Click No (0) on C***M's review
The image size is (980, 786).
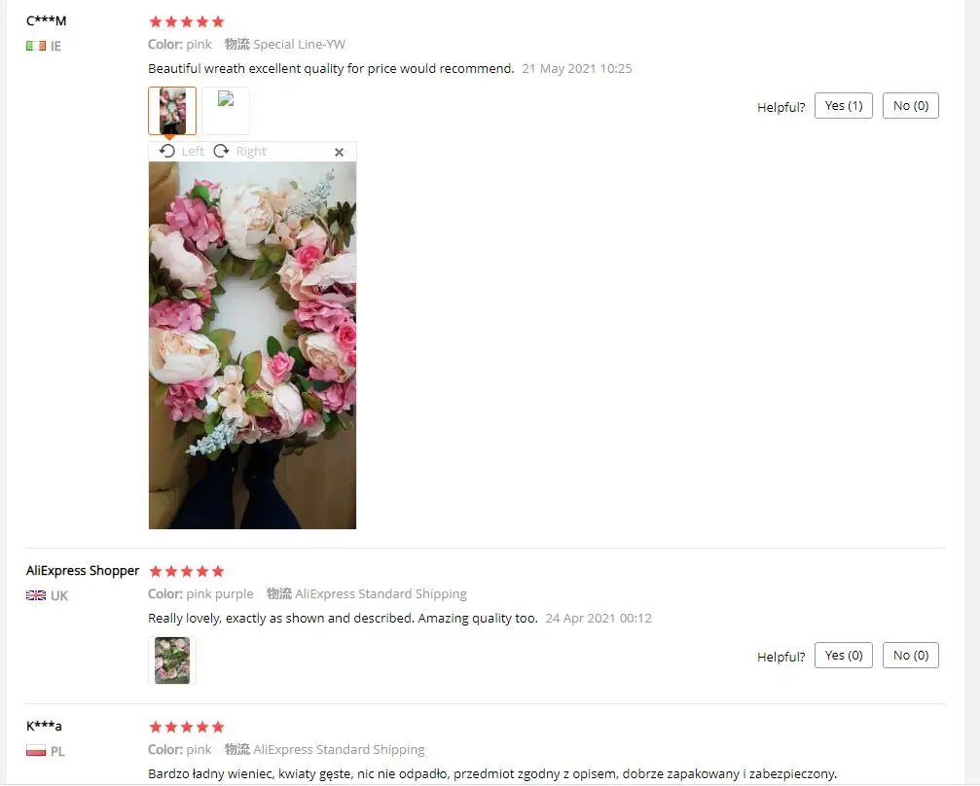coord(911,106)
